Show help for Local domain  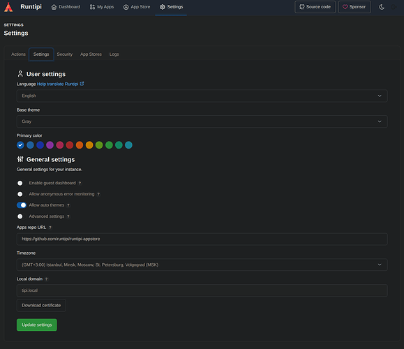click(x=46, y=279)
